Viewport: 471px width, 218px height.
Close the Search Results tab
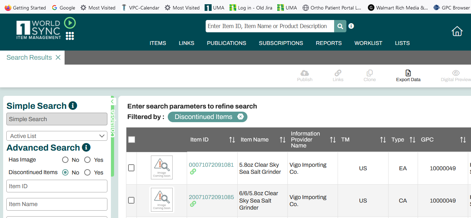[x=58, y=58]
